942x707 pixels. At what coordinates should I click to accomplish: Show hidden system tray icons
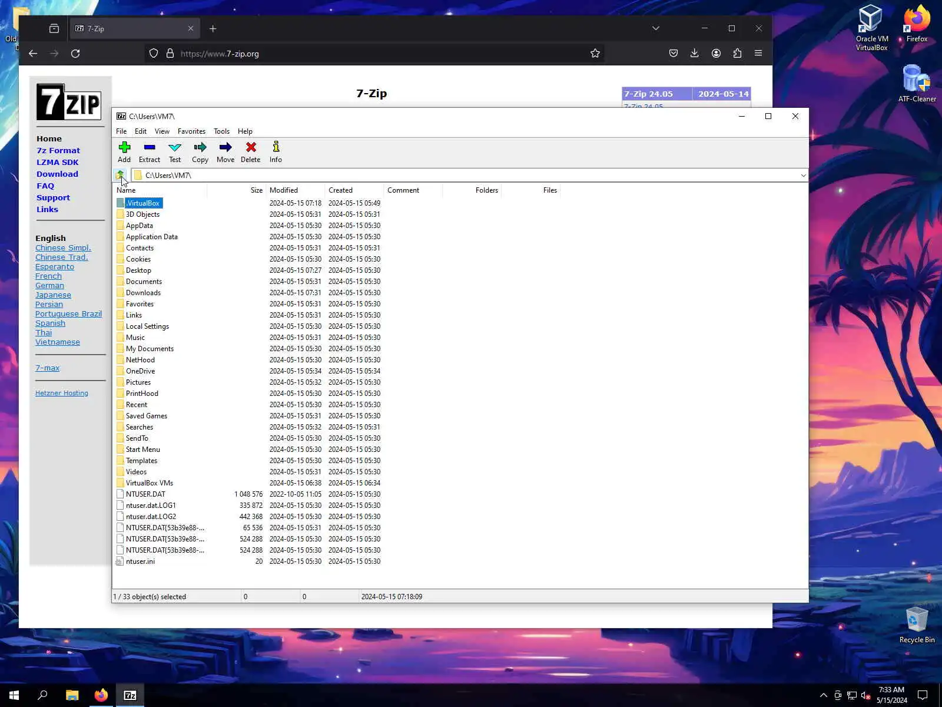tap(823, 695)
